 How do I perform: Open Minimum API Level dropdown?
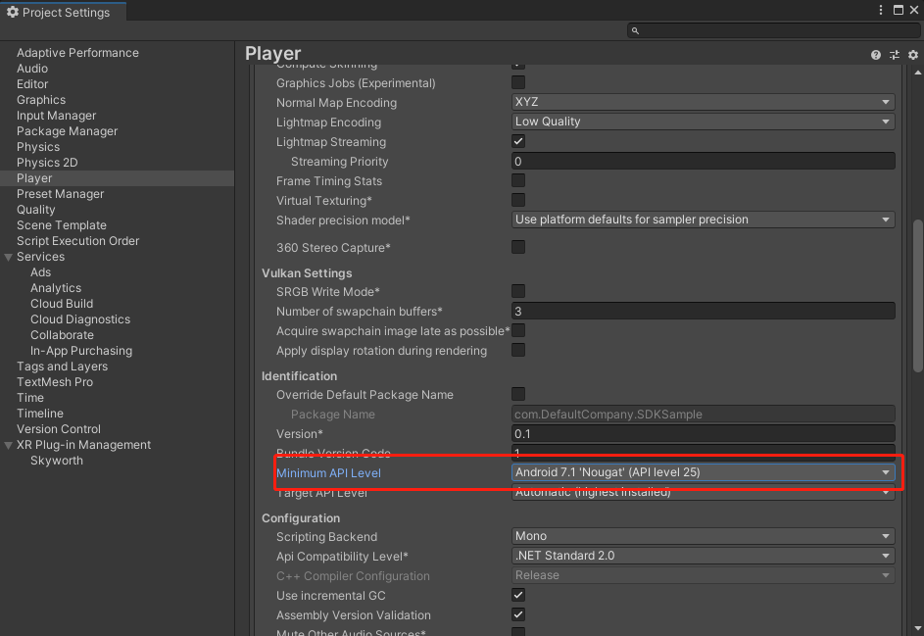click(x=703, y=472)
